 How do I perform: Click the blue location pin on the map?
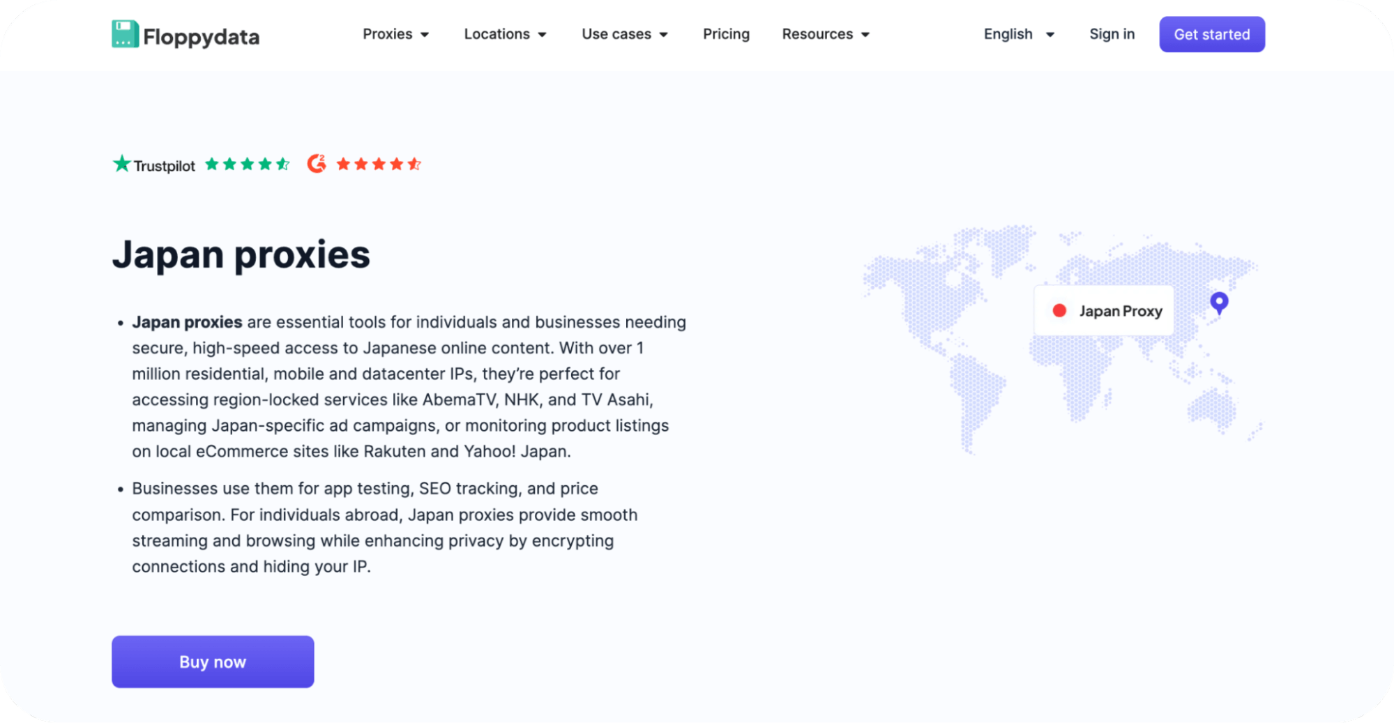pos(1219,303)
